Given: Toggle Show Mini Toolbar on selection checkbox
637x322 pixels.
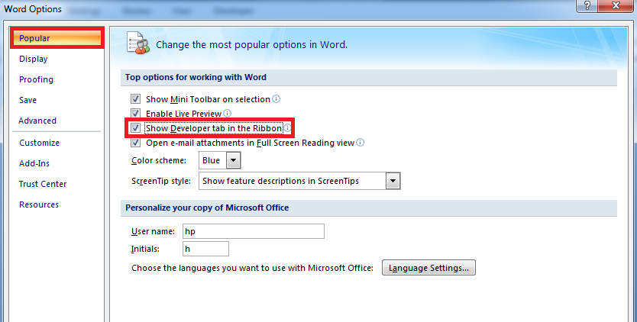Looking at the screenshot, I should pos(135,98).
